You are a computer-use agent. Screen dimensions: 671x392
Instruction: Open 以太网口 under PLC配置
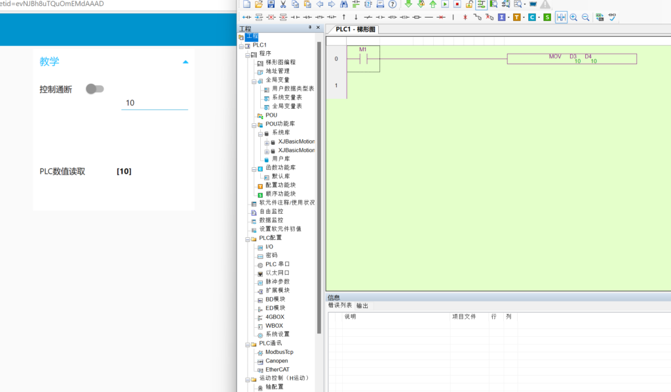[x=277, y=273]
